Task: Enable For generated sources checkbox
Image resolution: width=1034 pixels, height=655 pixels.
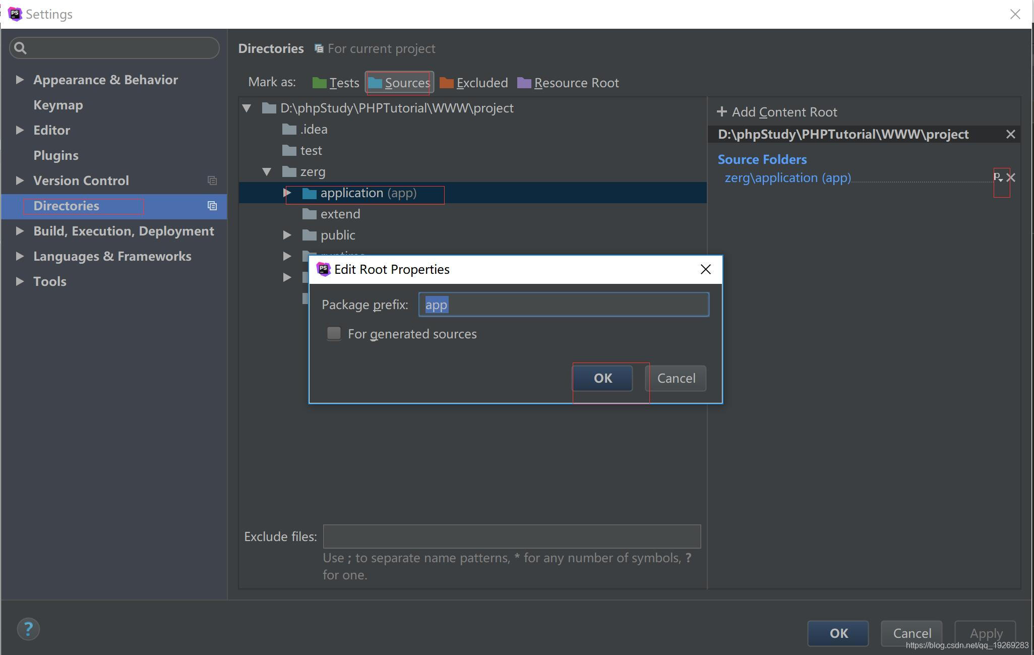Action: coord(334,334)
